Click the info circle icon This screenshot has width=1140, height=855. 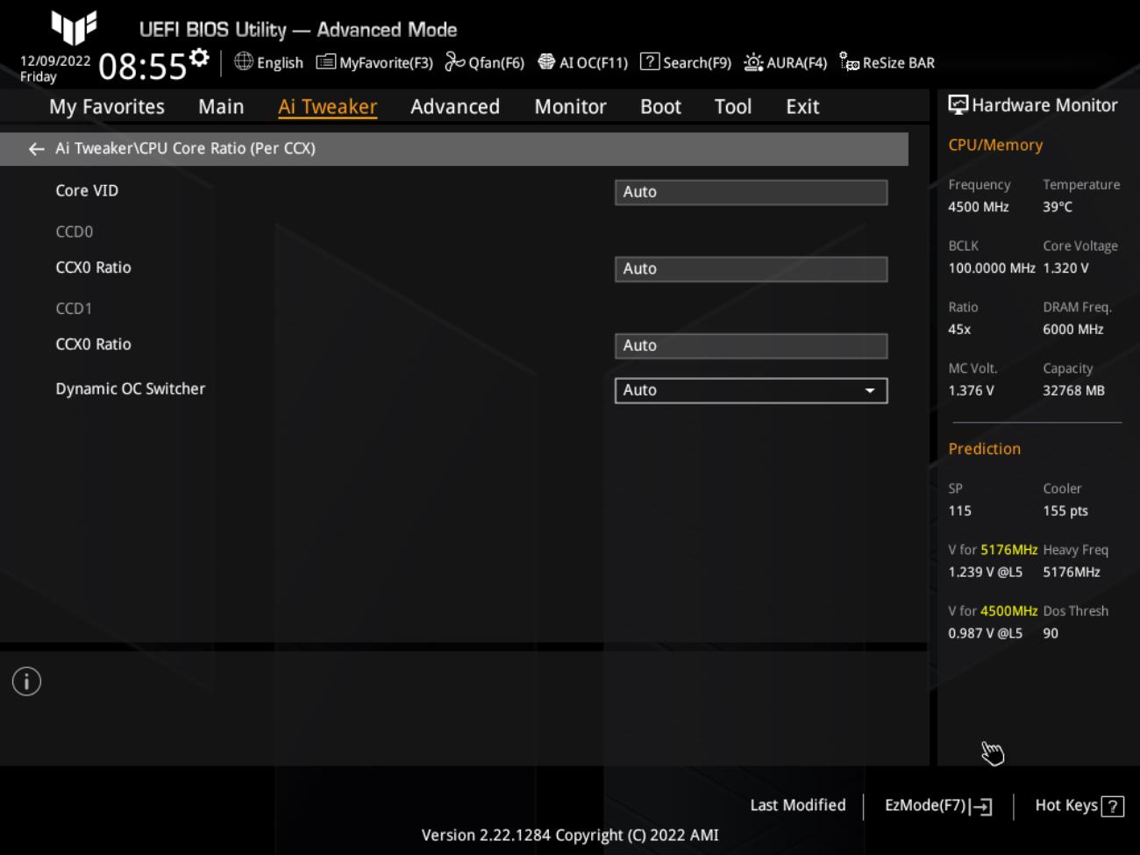pos(26,681)
